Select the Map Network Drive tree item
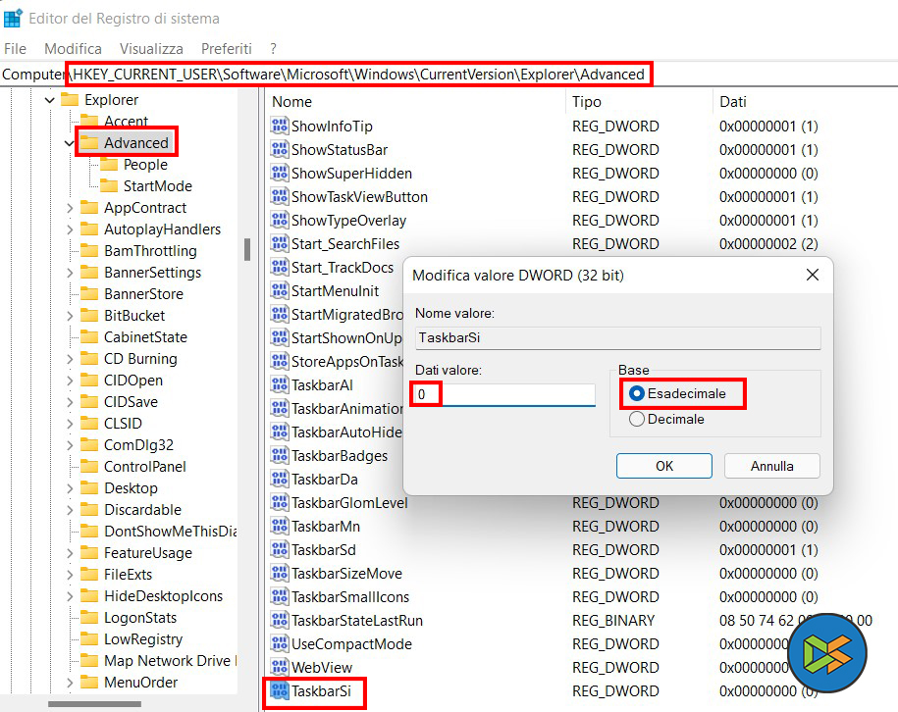 coord(170,660)
